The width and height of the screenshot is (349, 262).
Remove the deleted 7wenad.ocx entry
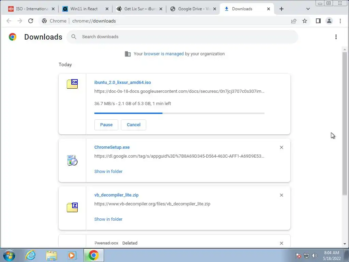click(281, 243)
